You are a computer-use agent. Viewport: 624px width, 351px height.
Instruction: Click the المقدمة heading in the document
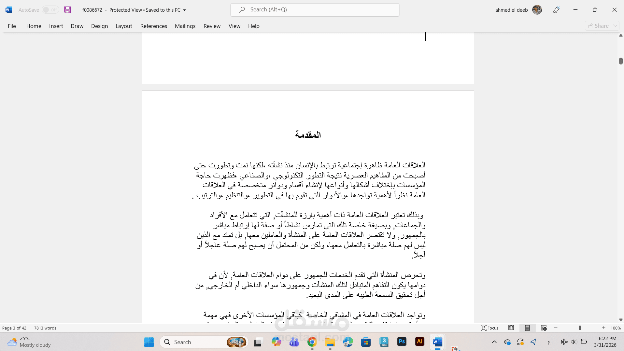coord(308,135)
